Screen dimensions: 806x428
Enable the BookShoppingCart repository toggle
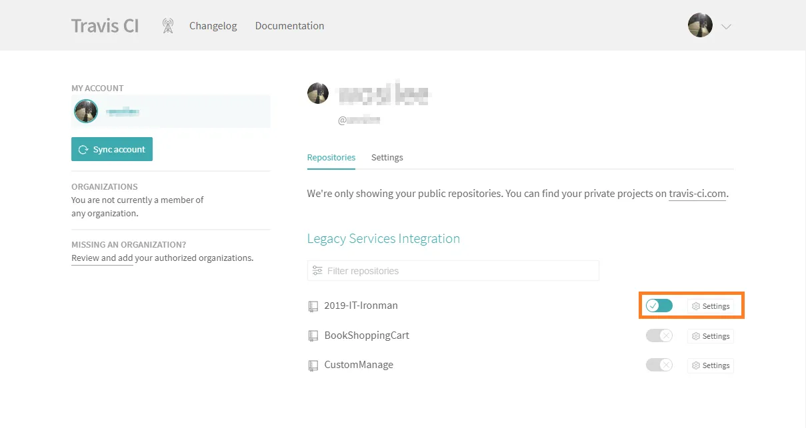click(659, 335)
